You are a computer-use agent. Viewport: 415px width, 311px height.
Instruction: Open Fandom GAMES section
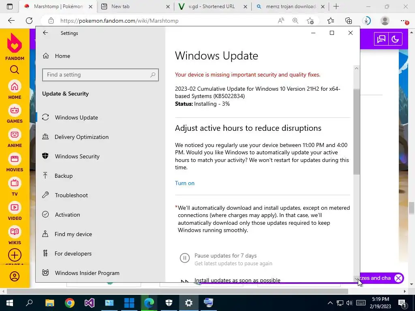tap(15, 114)
